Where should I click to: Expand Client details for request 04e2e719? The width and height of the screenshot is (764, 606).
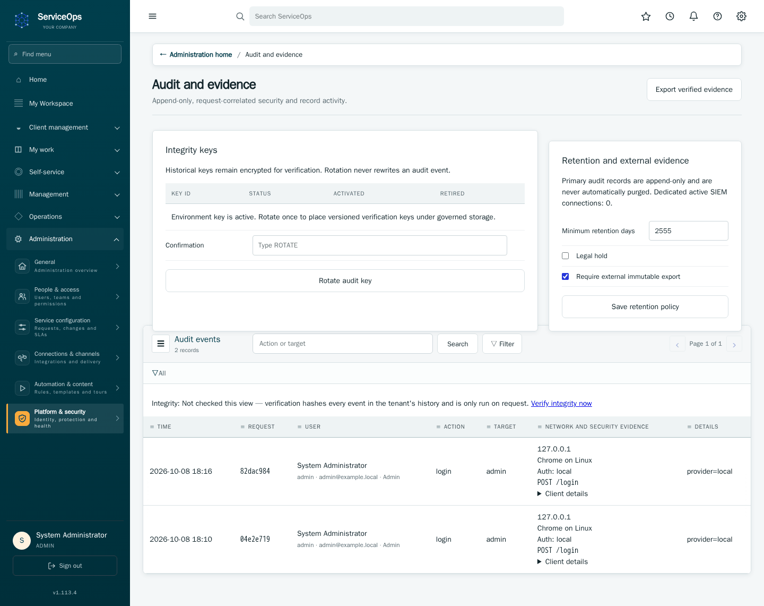click(x=562, y=562)
